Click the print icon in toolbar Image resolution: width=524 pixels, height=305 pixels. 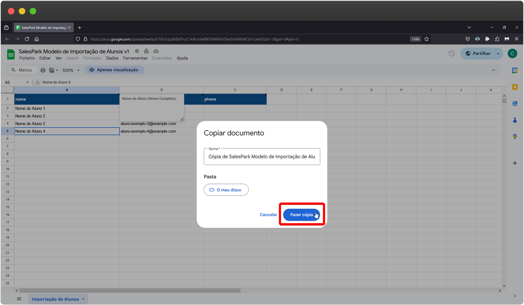tap(43, 70)
